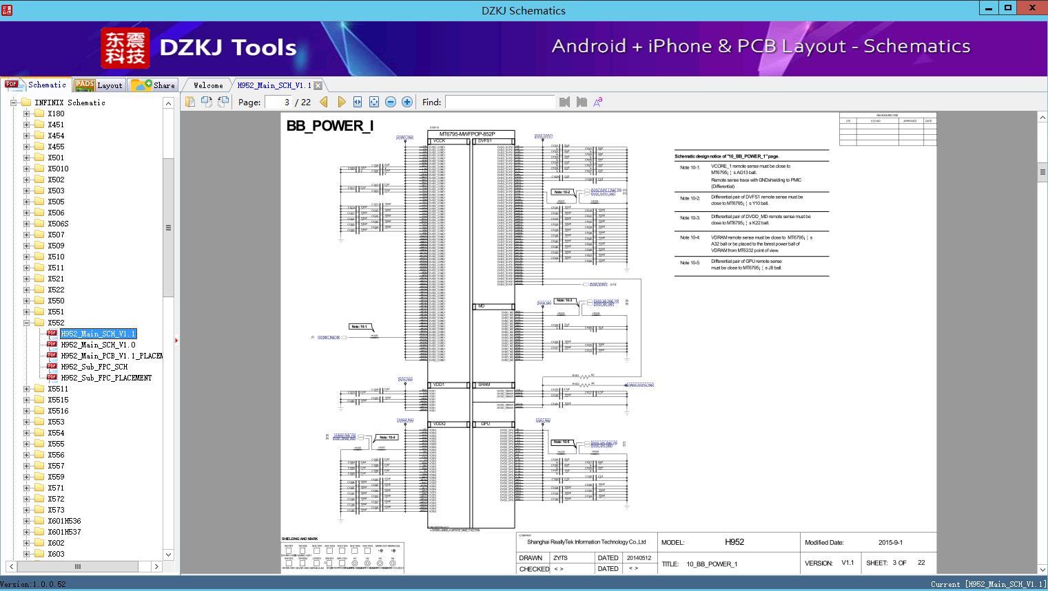Expand the X603 folder node
The height and width of the screenshot is (591, 1048).
pos(26,554)
